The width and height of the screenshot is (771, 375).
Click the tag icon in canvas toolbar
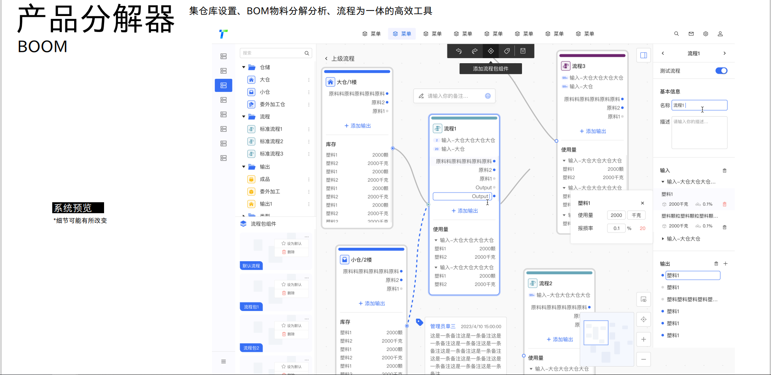tap(507, 51)
